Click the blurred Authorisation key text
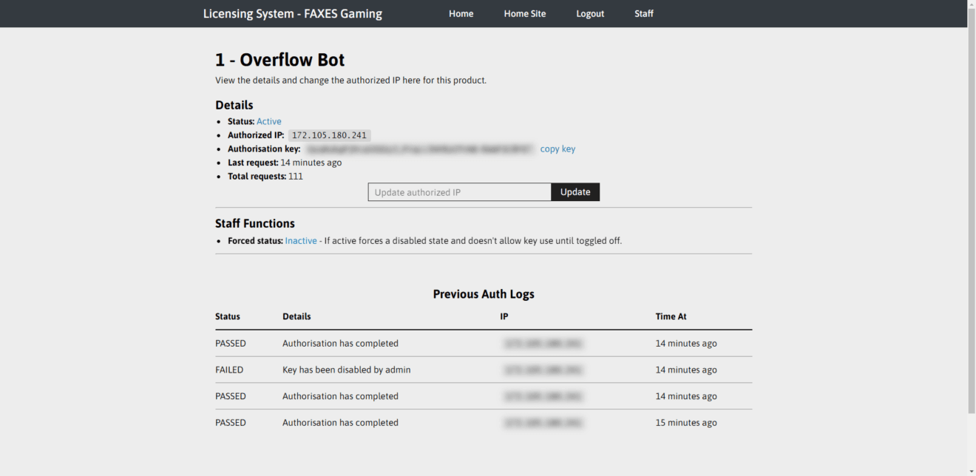This screenshot has height=476, width=976. pyautogui.click(x=419, y=149)
